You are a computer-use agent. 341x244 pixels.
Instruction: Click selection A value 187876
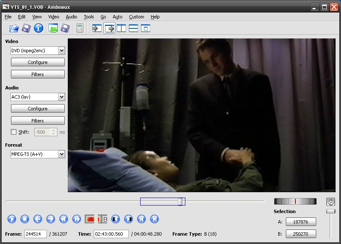[300, 221]
